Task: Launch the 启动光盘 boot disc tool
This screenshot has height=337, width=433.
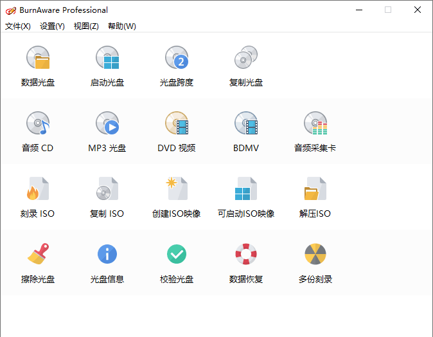Action: point(107,66)
